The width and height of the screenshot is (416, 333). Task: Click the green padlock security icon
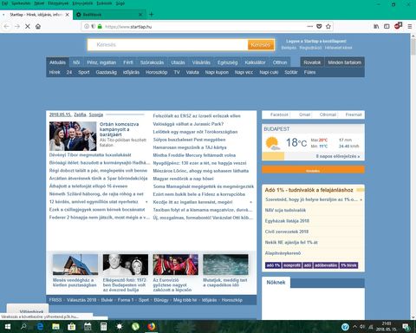(x=100, y=26)
